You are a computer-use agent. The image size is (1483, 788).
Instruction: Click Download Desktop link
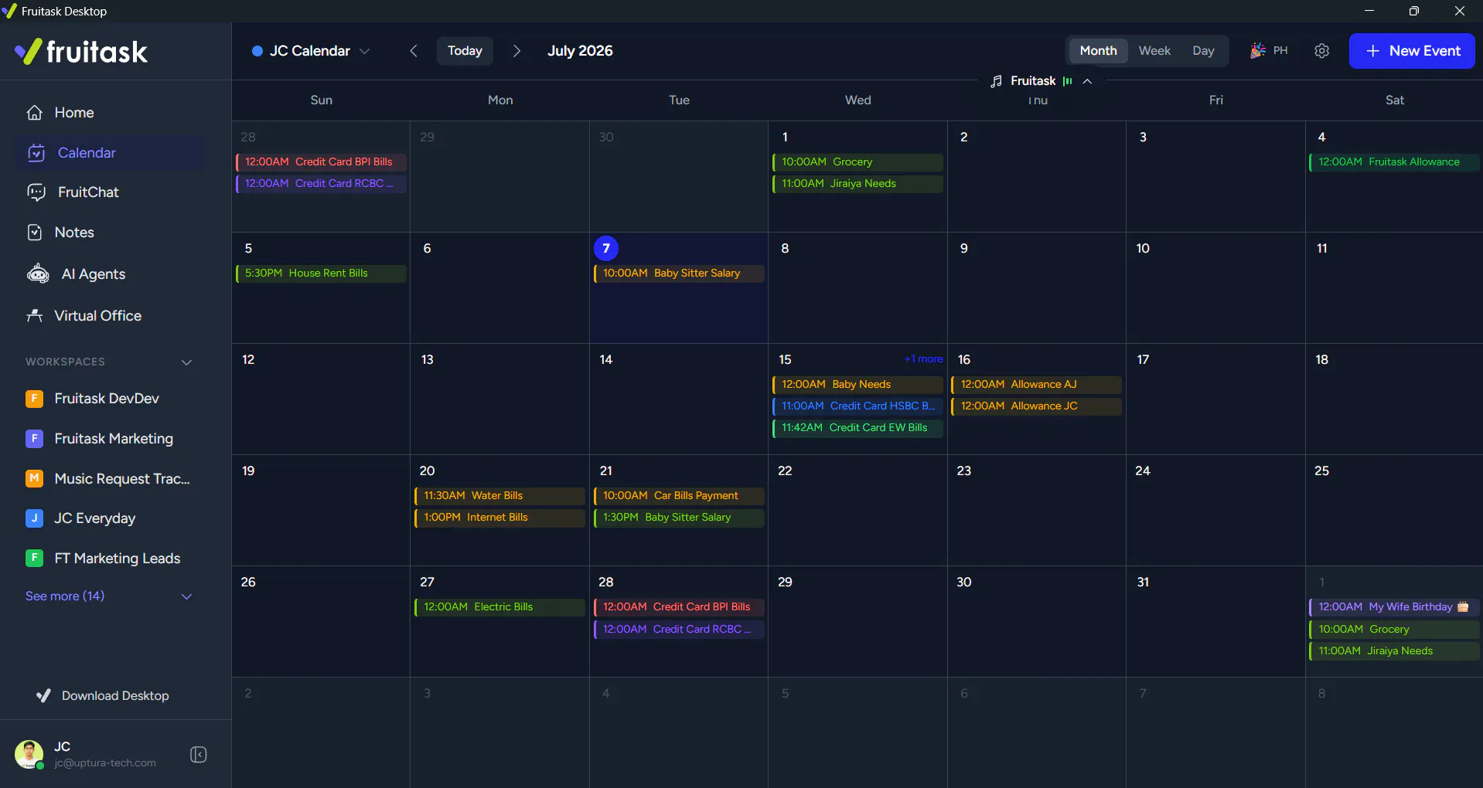(x=103, y=696)
